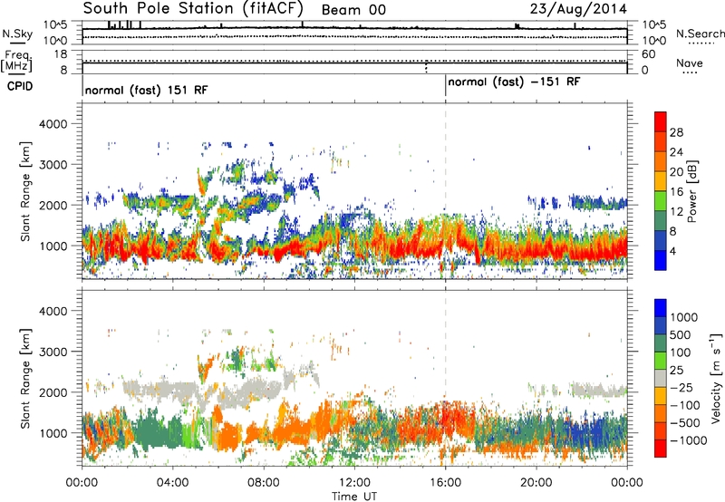Click velocity panel 'Slant Range [km]' axis label
This screenshot has height=502, width=725.
point(25,379)
